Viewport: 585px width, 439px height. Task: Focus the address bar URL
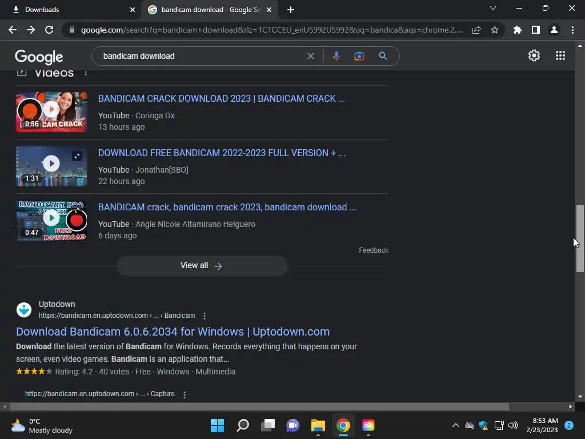271,30
